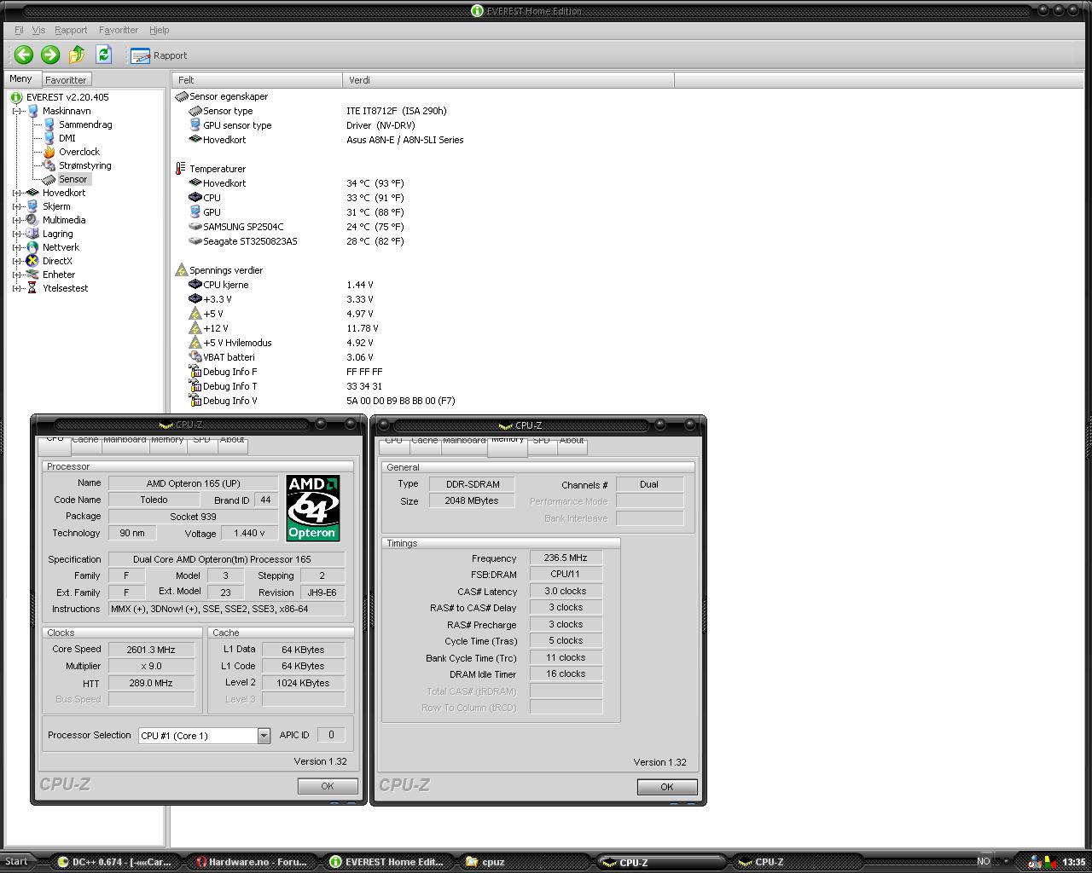The height and width of the screenshot is (873, 1092).
Task: Go back with the green Back arrow
Action: pyautogui.click(x=23, y=55)
